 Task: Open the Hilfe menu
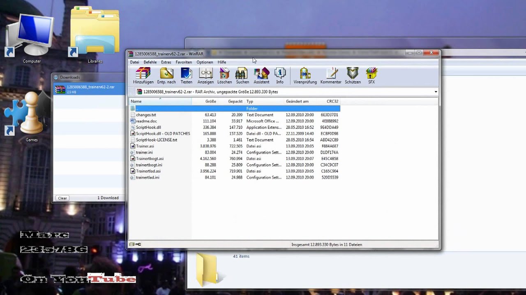tap(222, 62)
